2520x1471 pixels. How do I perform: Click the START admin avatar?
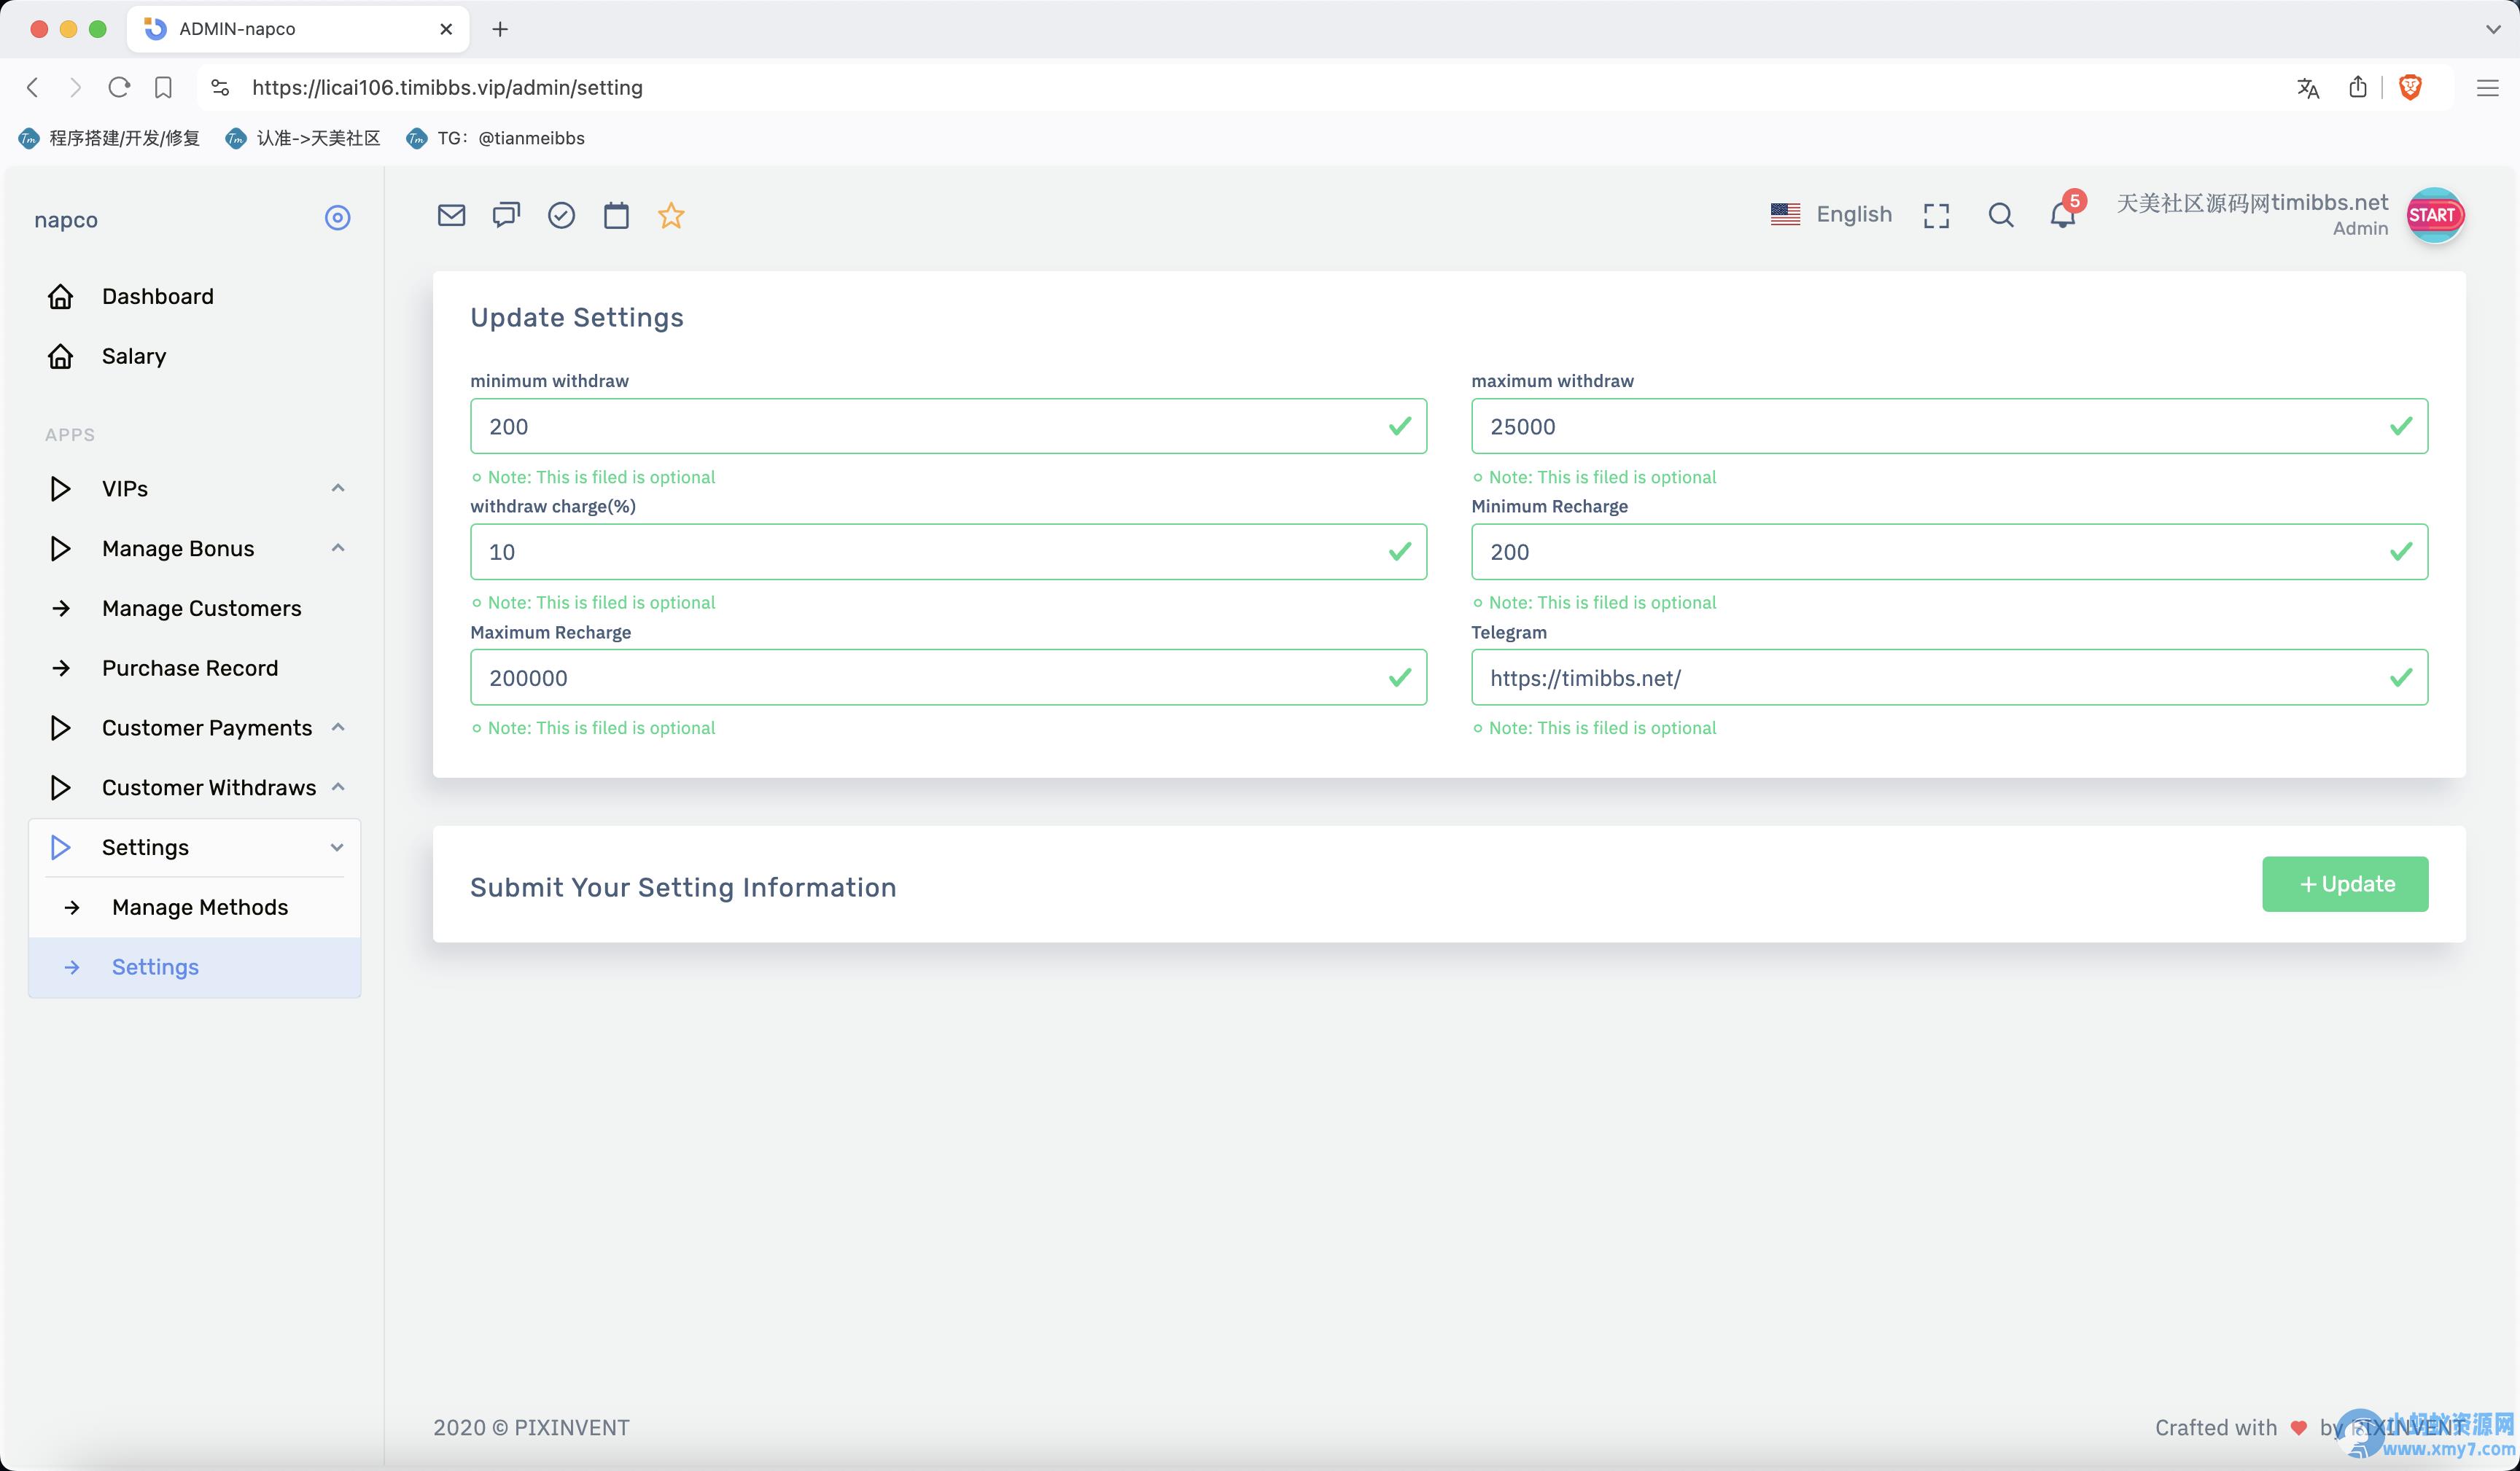pyautogui.click(x=2434, y=215)
